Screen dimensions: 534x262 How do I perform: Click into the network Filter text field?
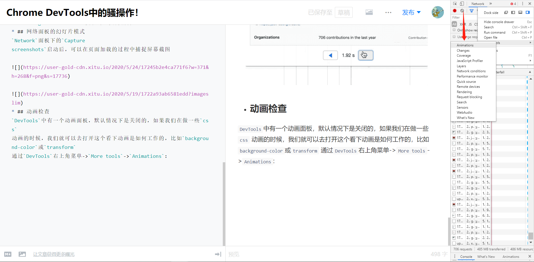point(464,18)
